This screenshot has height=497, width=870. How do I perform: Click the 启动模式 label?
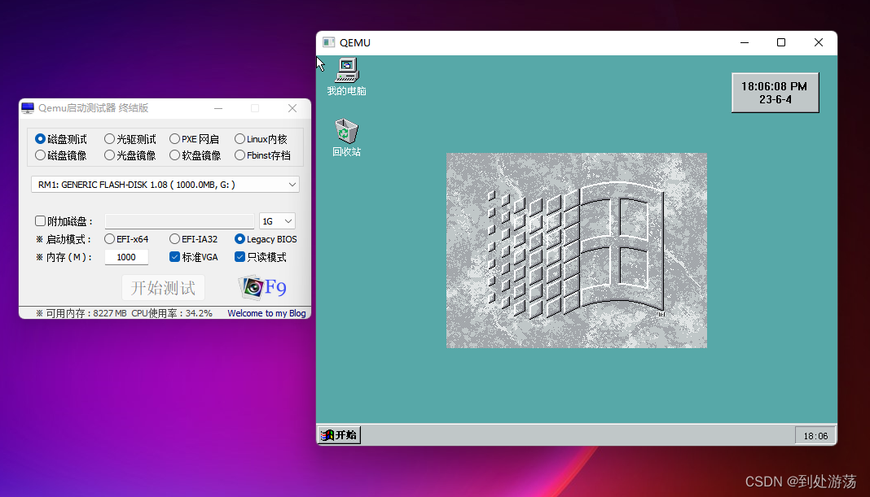coord(64,239)
